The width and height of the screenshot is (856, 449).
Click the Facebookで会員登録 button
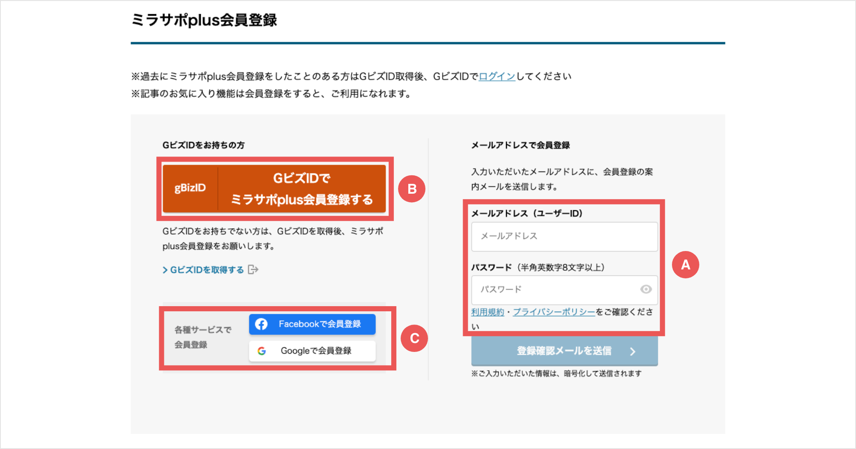click(x=312, y=324)
